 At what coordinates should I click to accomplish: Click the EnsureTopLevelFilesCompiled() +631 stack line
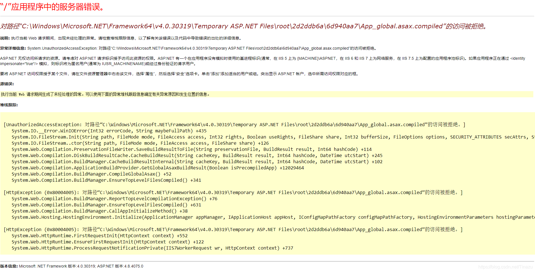[106, 205]
